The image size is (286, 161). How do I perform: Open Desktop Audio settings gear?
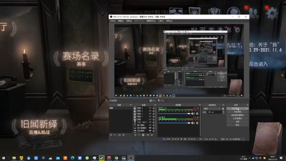197,123
